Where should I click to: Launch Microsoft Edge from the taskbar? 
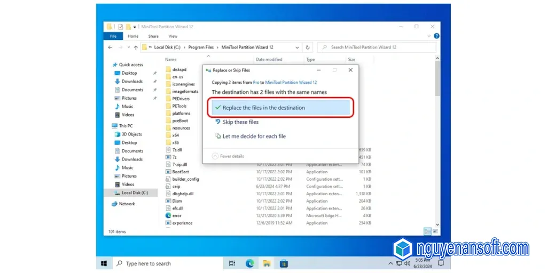click(x=250, y=263)
